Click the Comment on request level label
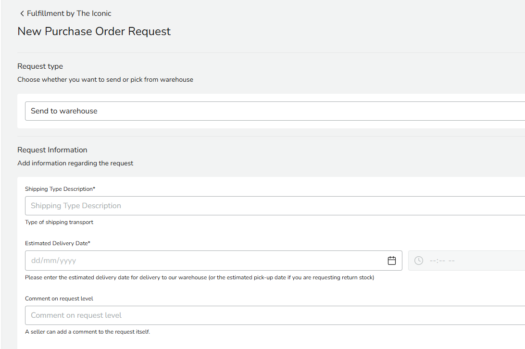Viewport: 525px width, 349px height. pyautogui.click(x=59, y=299)
